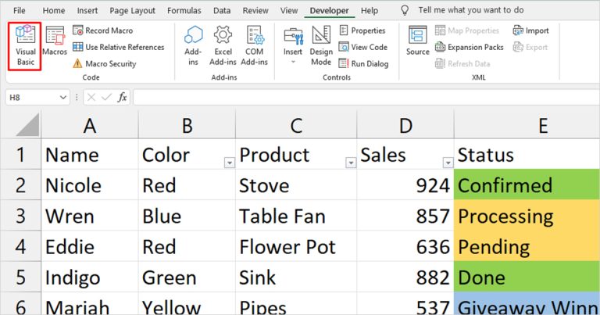Switch to the Data tab
This screenshot has width=600, height=315.
pos(222,10)
